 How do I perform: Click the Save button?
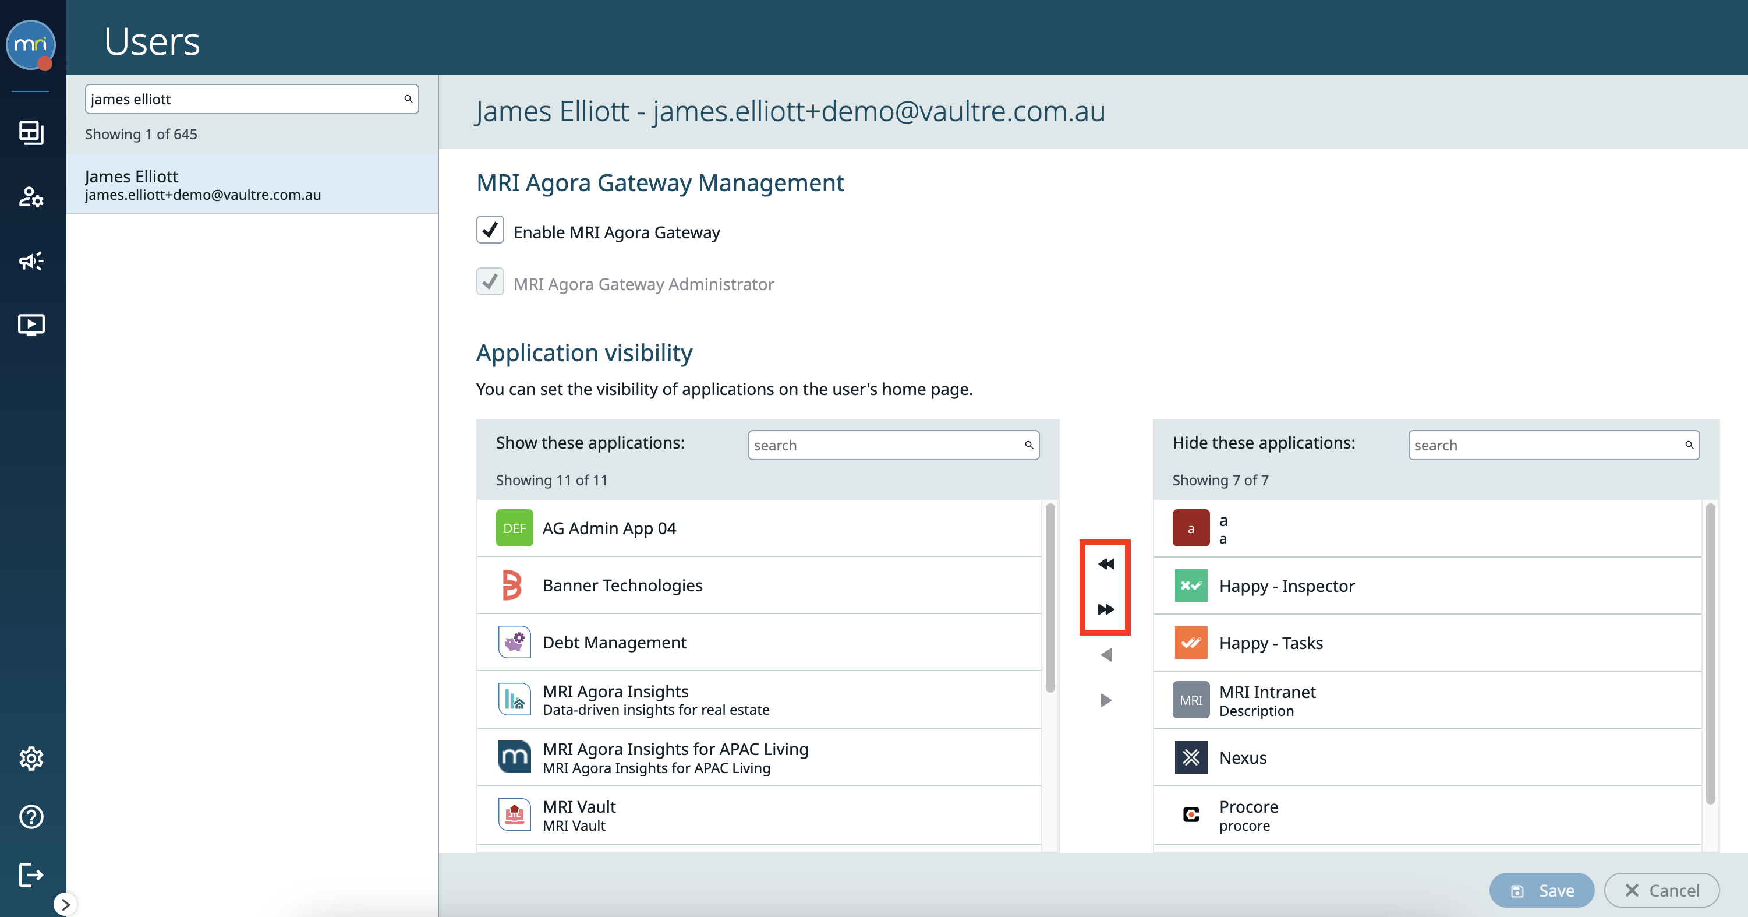tap(1542, 890)
